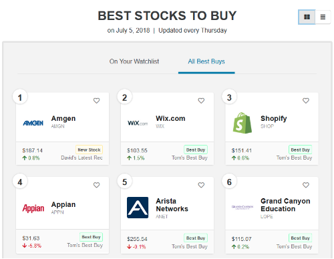Click Arista Networks heart icon
This screenshot has height=259, width=334.
[x=201, y=185]
